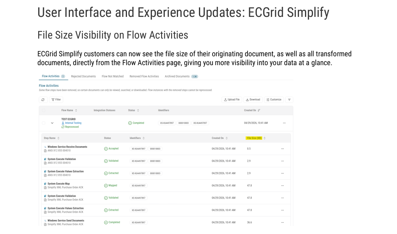Open more options for TEST ECGRID row
Screen dimensions: 397x234
pos(284,123)
